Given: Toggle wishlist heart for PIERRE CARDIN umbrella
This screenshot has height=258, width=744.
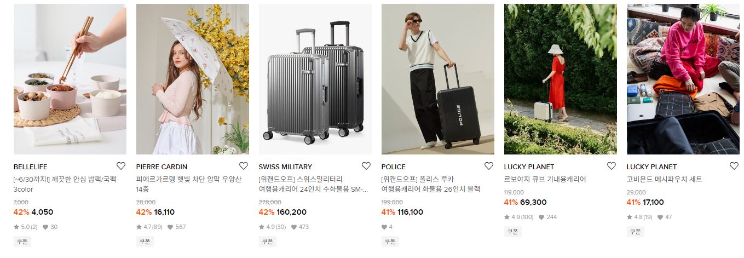Looking at the screenshot, I should [x=244, y=166].
